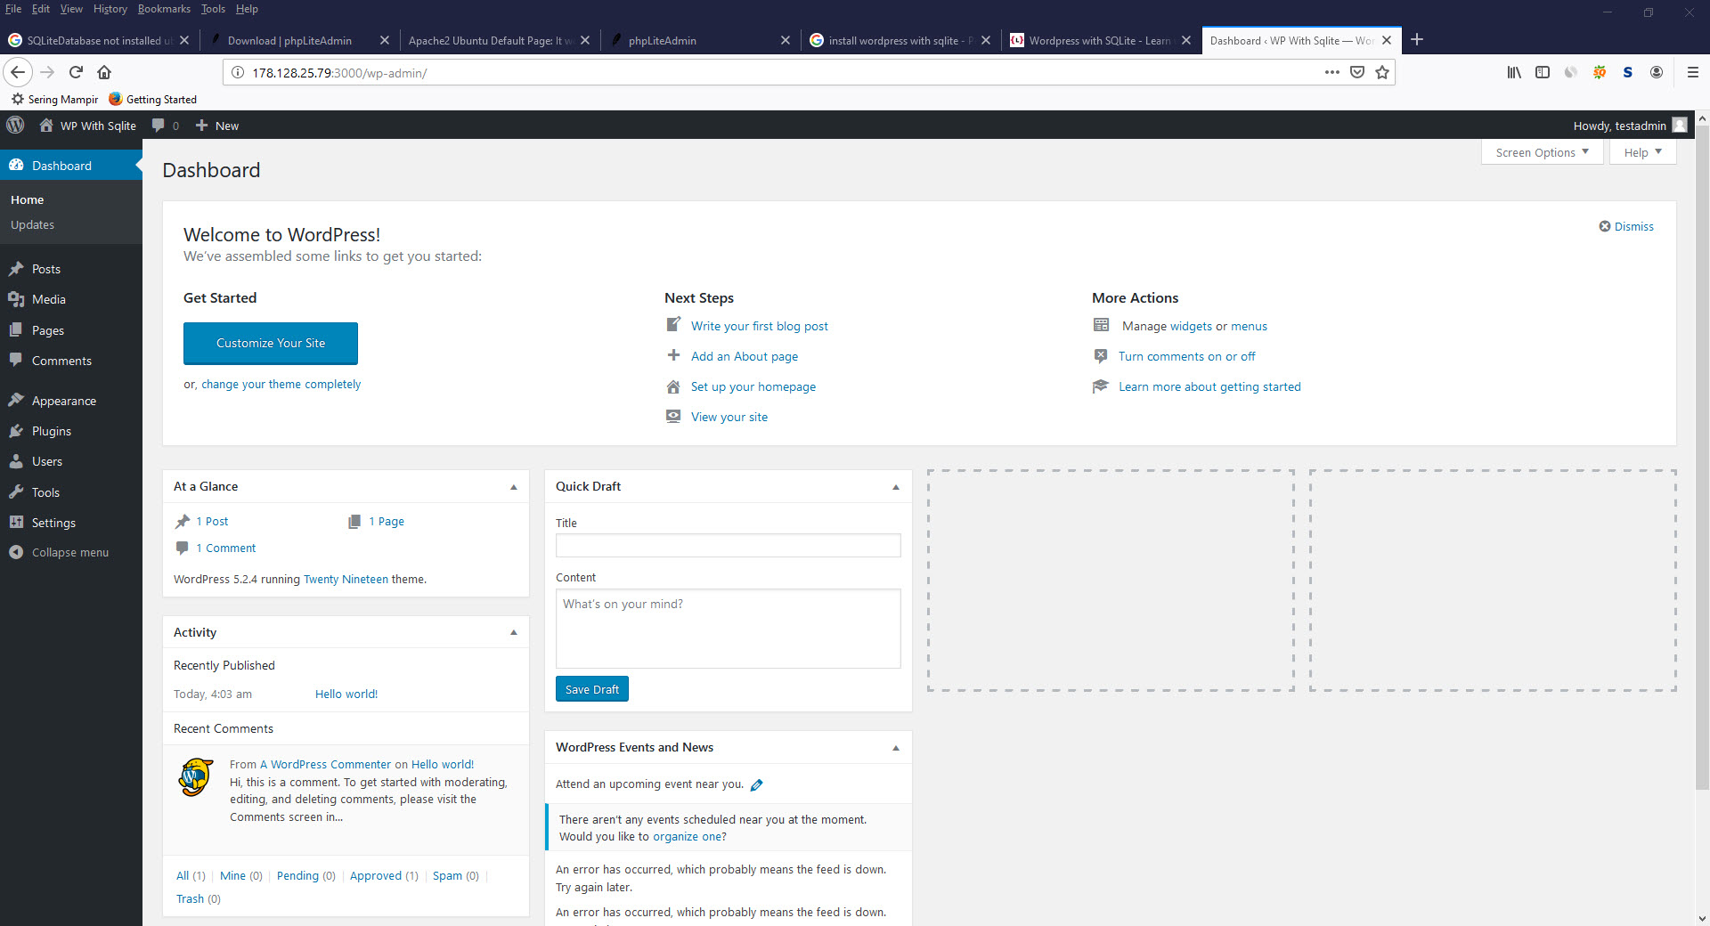Click the comments bubble icon in admin bar
Viewport: 1710px width, 926px height.
158,125
